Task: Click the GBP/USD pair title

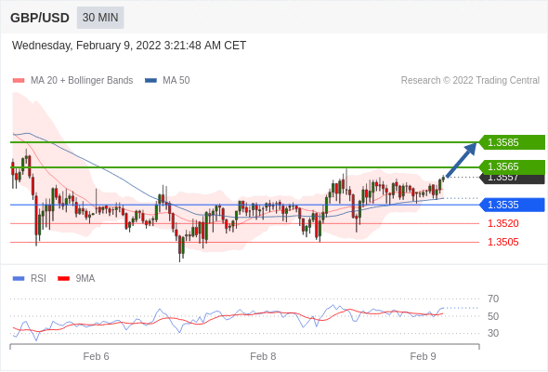Action: click(x=40, y=18)
